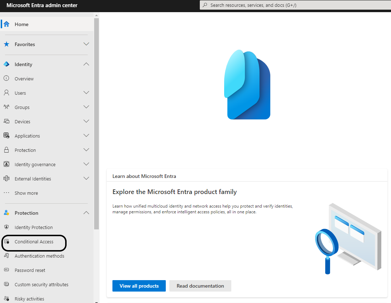Viewport: 391px width, 303px height.
Task: Click the Custom security attributes icon
Action: 6,284
